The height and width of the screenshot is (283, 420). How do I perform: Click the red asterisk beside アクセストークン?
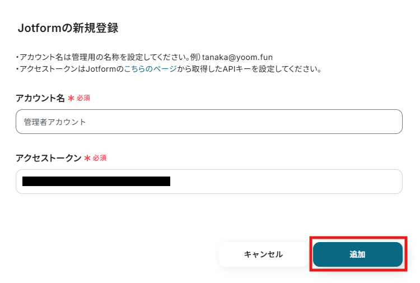(x=87, y=158)
